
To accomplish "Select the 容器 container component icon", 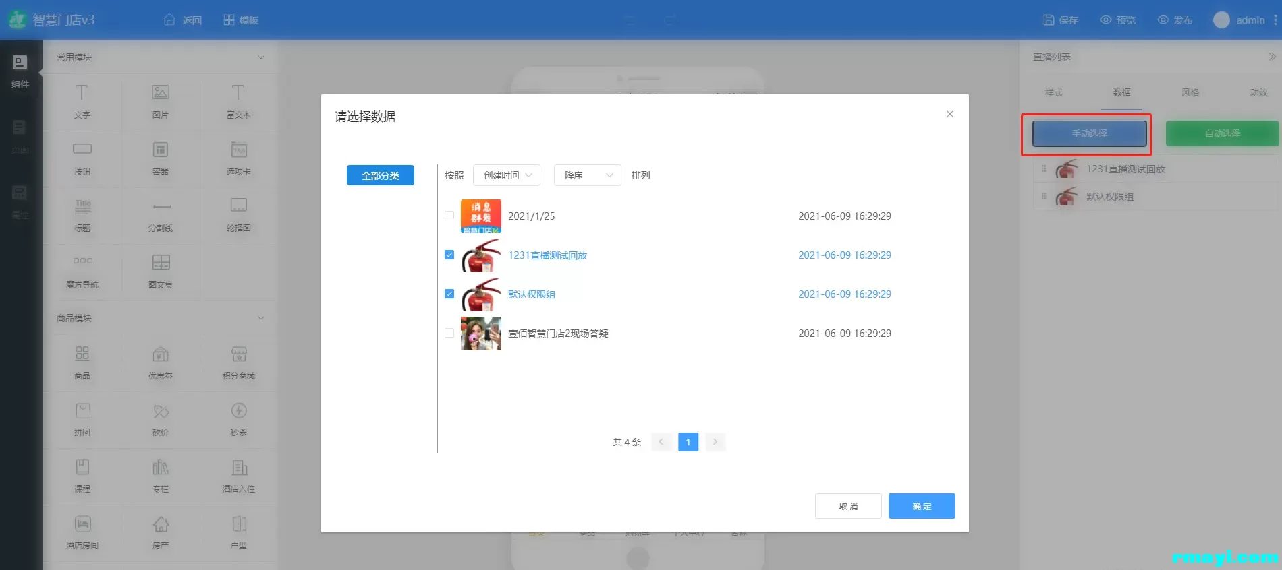I will coord(161,149).
